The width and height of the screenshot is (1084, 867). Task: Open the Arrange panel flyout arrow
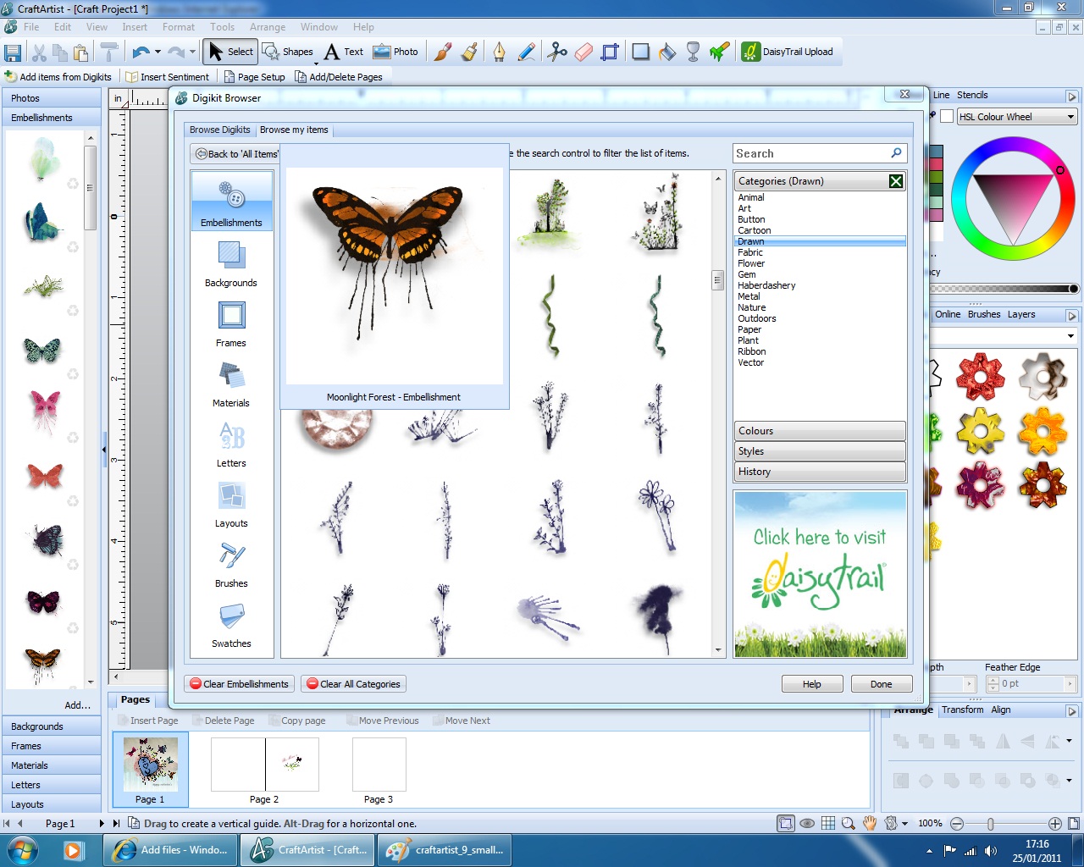[1071, 711]
